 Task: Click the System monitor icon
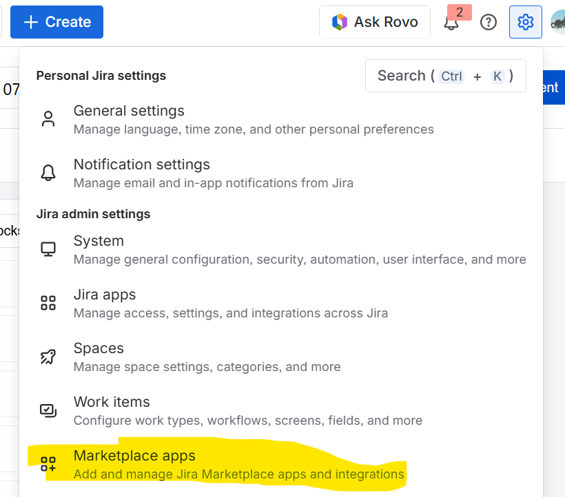coord(48,249)
